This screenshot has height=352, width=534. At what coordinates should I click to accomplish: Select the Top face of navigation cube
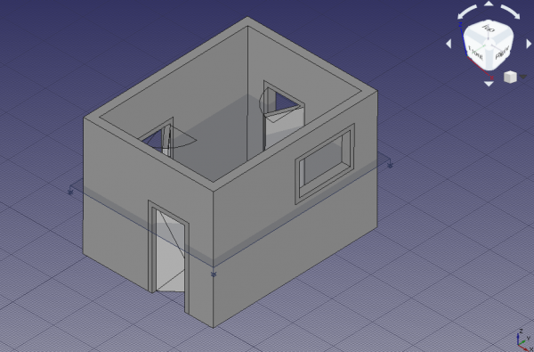(x=489, y=29)
